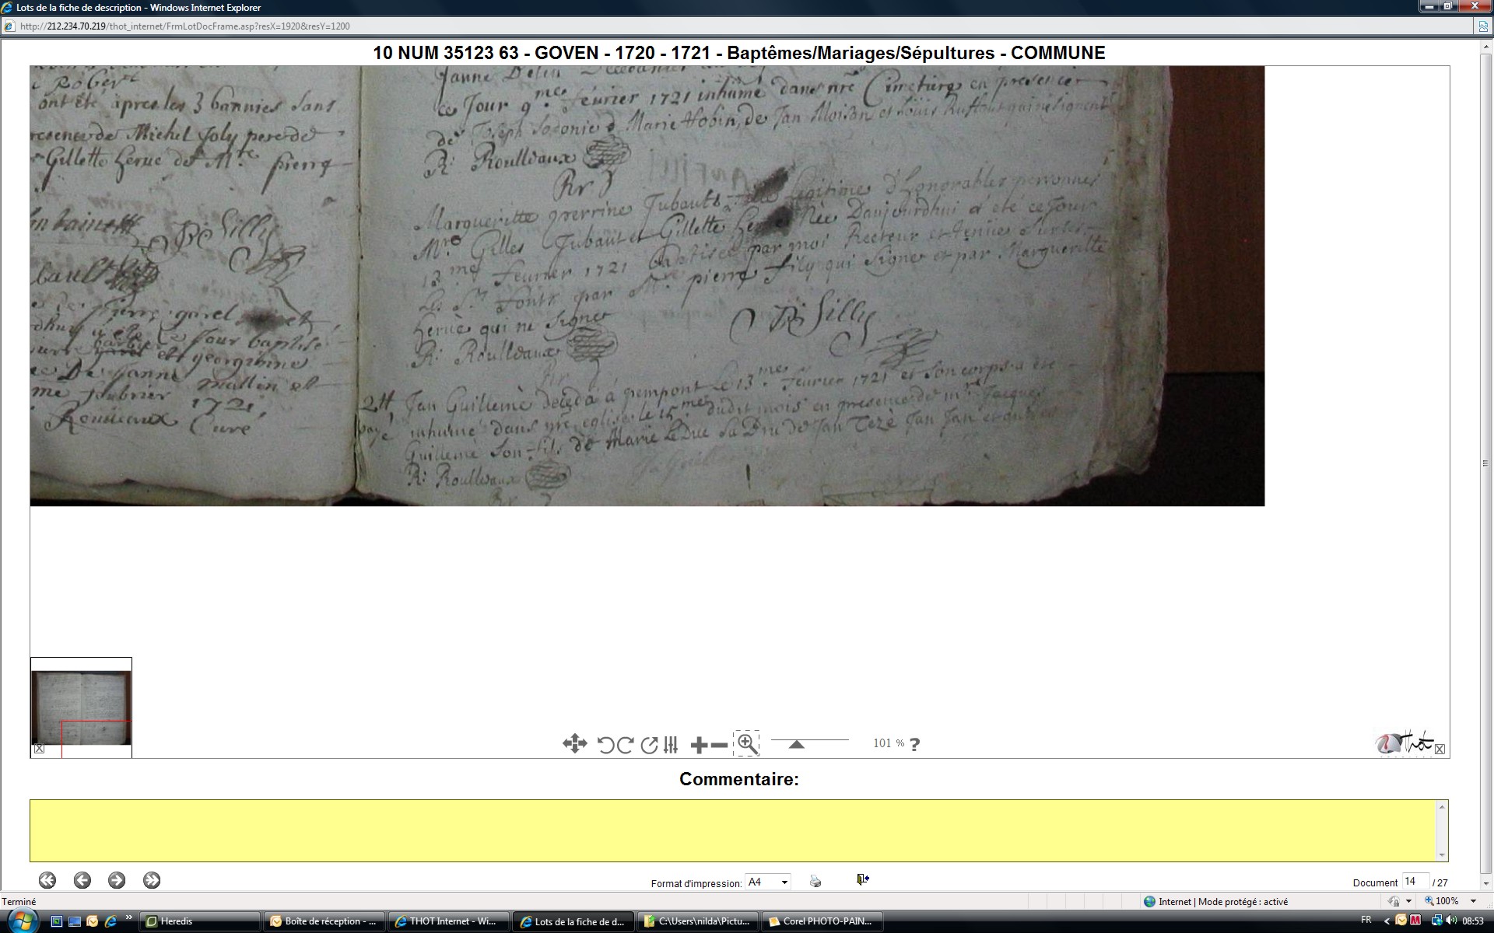Go to next document arrow
The image size is (1494, 933).
[x=117, y=880]
